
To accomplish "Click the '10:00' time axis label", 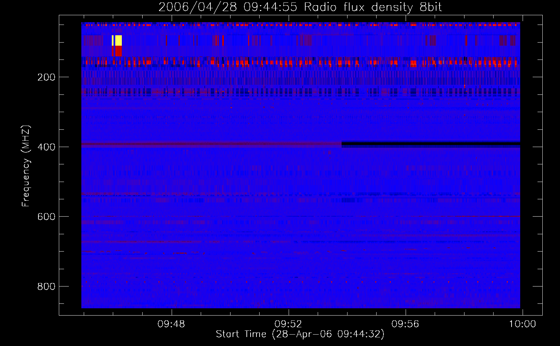I will [x=522, y=324].
